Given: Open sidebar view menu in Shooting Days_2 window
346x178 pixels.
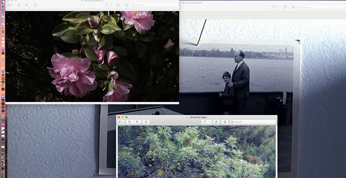Looking at the screenshot, I should coord(10,5).
